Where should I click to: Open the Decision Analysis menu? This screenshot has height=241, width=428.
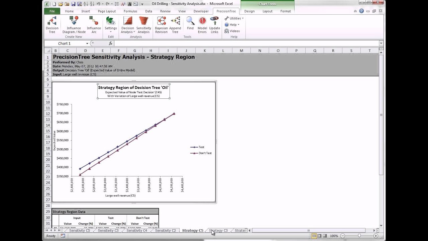(x=128, y=25)
